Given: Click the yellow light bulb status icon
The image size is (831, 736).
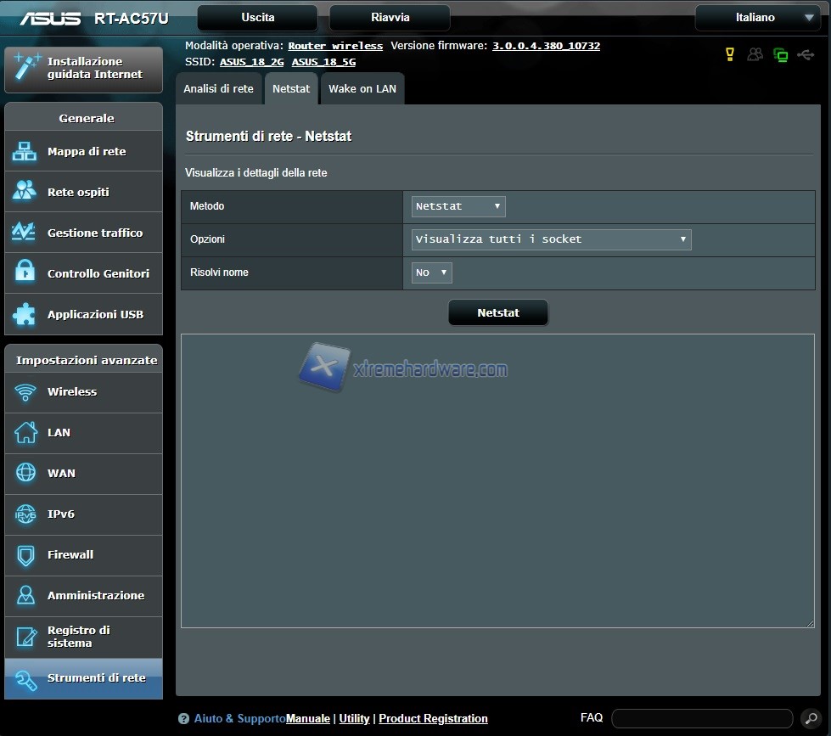Looking at the screenshot, I should [729, 55].
